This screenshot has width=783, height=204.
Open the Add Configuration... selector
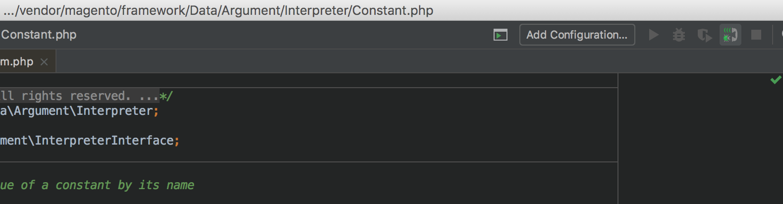(577, 35)
